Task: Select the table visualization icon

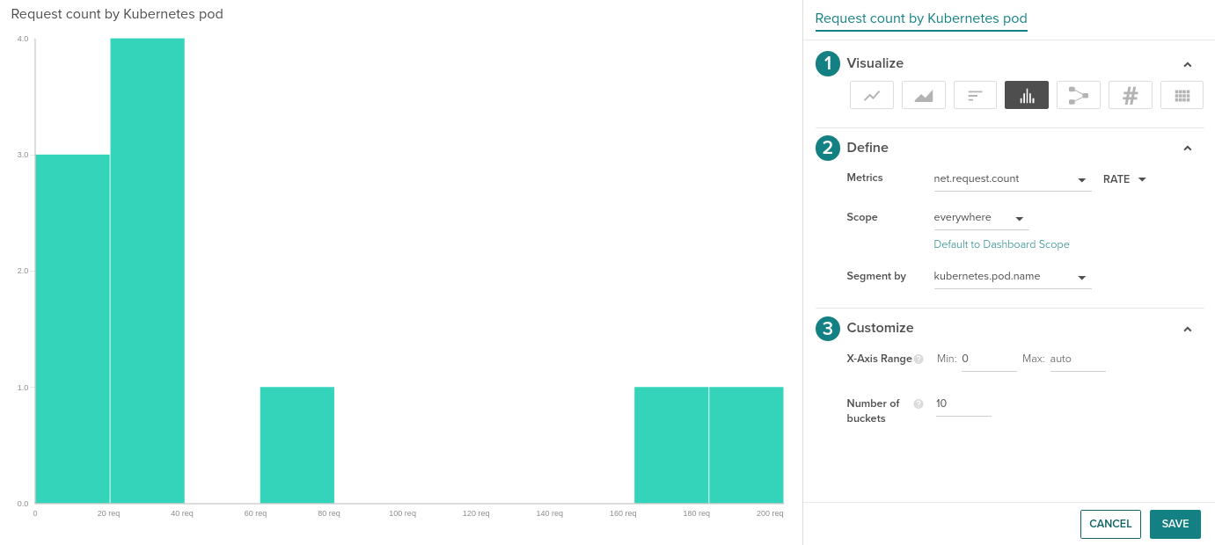Action: tap(1182, 94)
